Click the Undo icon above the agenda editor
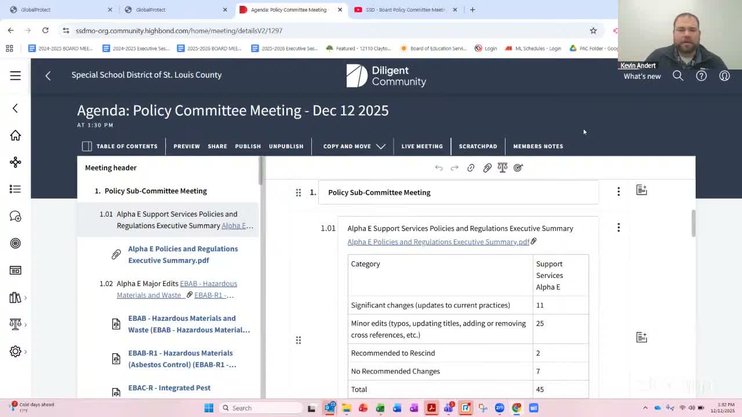The height and width of the screenshot is (417, 742). click(x=439, y=167)
